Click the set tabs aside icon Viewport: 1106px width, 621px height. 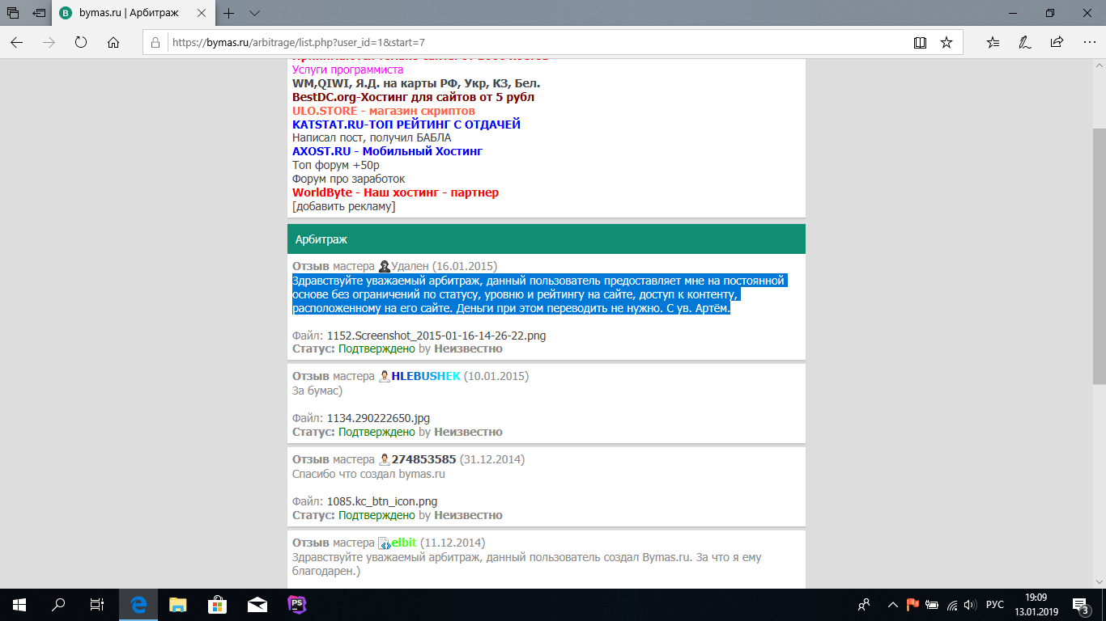[39, 13]
